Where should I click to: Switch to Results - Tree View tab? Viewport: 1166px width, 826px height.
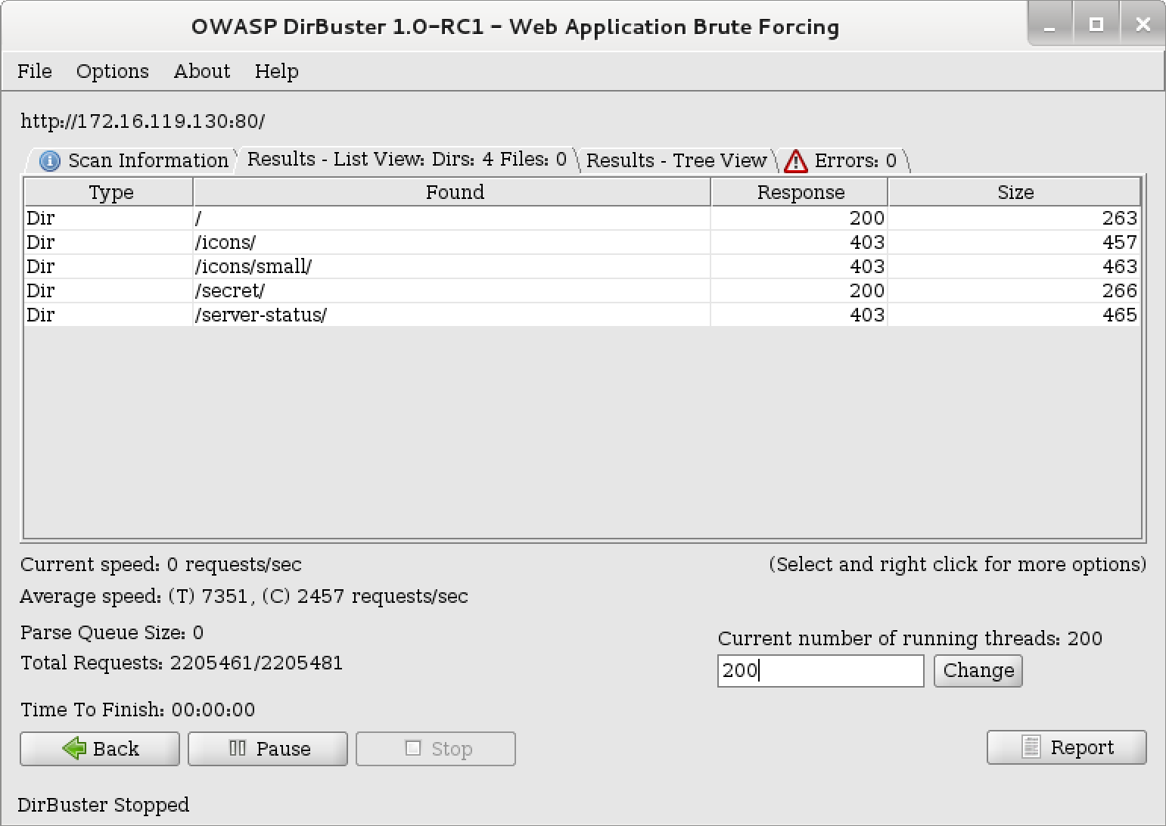[x=676, y=160]
